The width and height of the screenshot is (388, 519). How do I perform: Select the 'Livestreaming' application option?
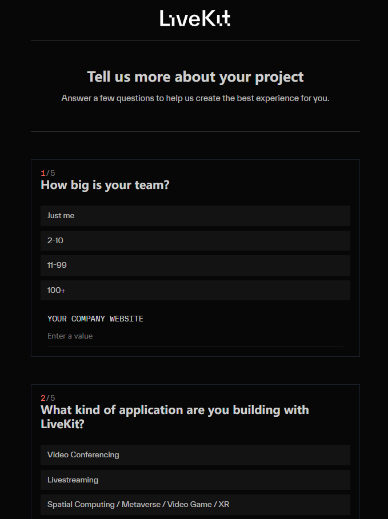pyautogui.click(x=195, y=480)
